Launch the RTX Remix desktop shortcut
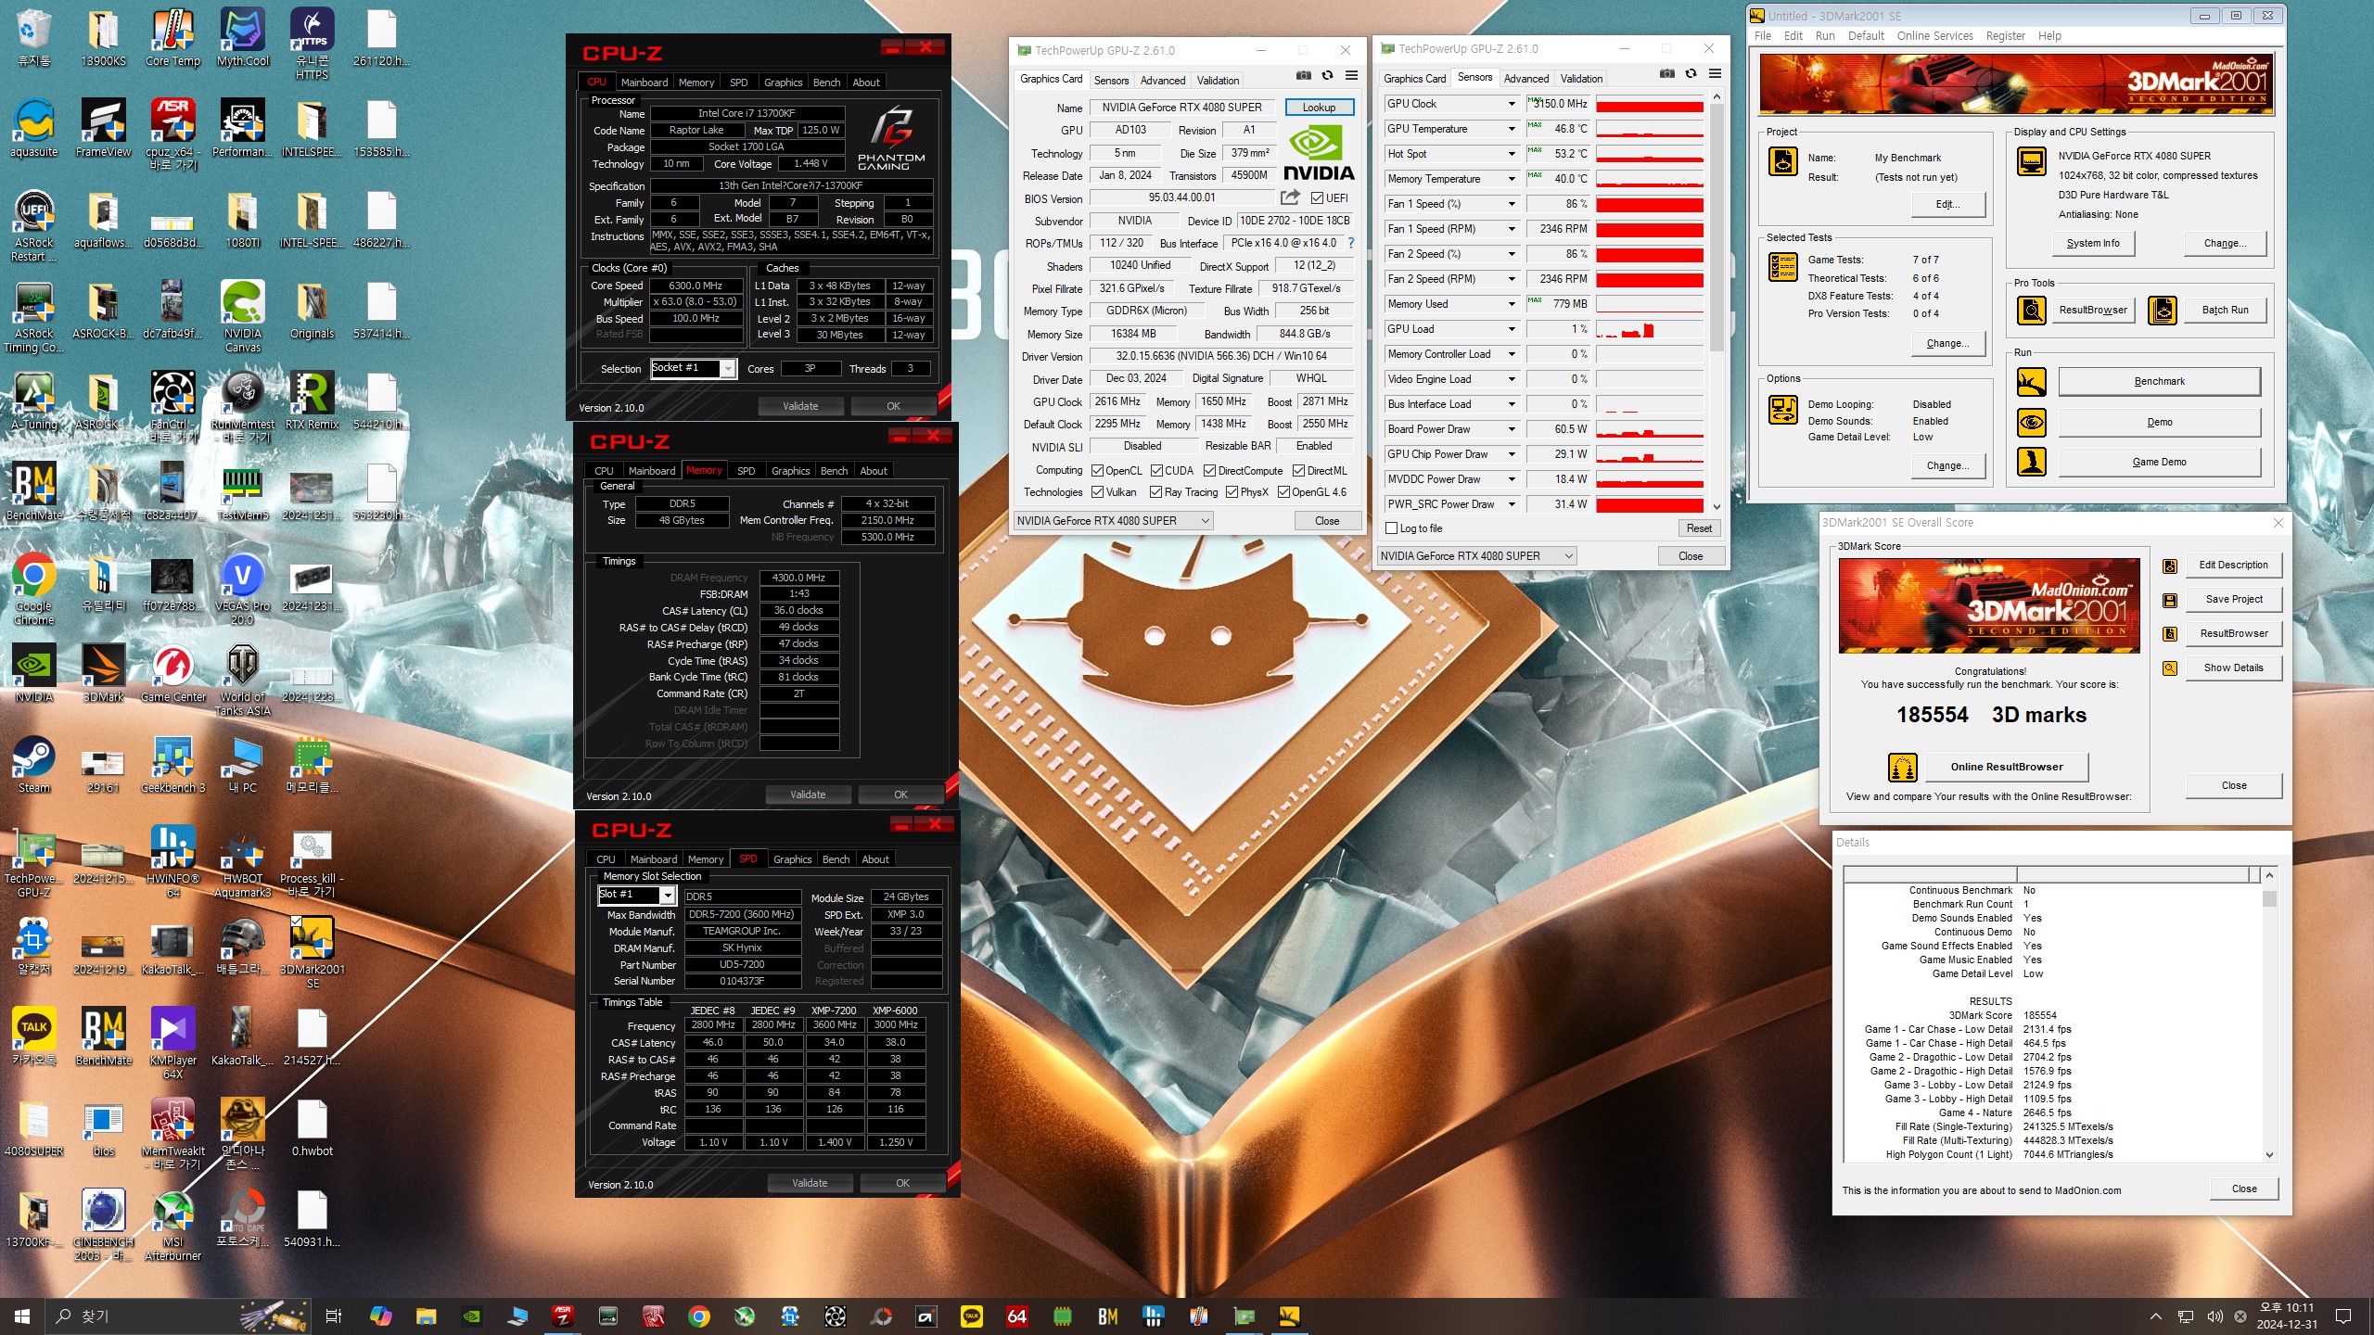This screenshot has height=1335, width=2374. pos(312,401)
